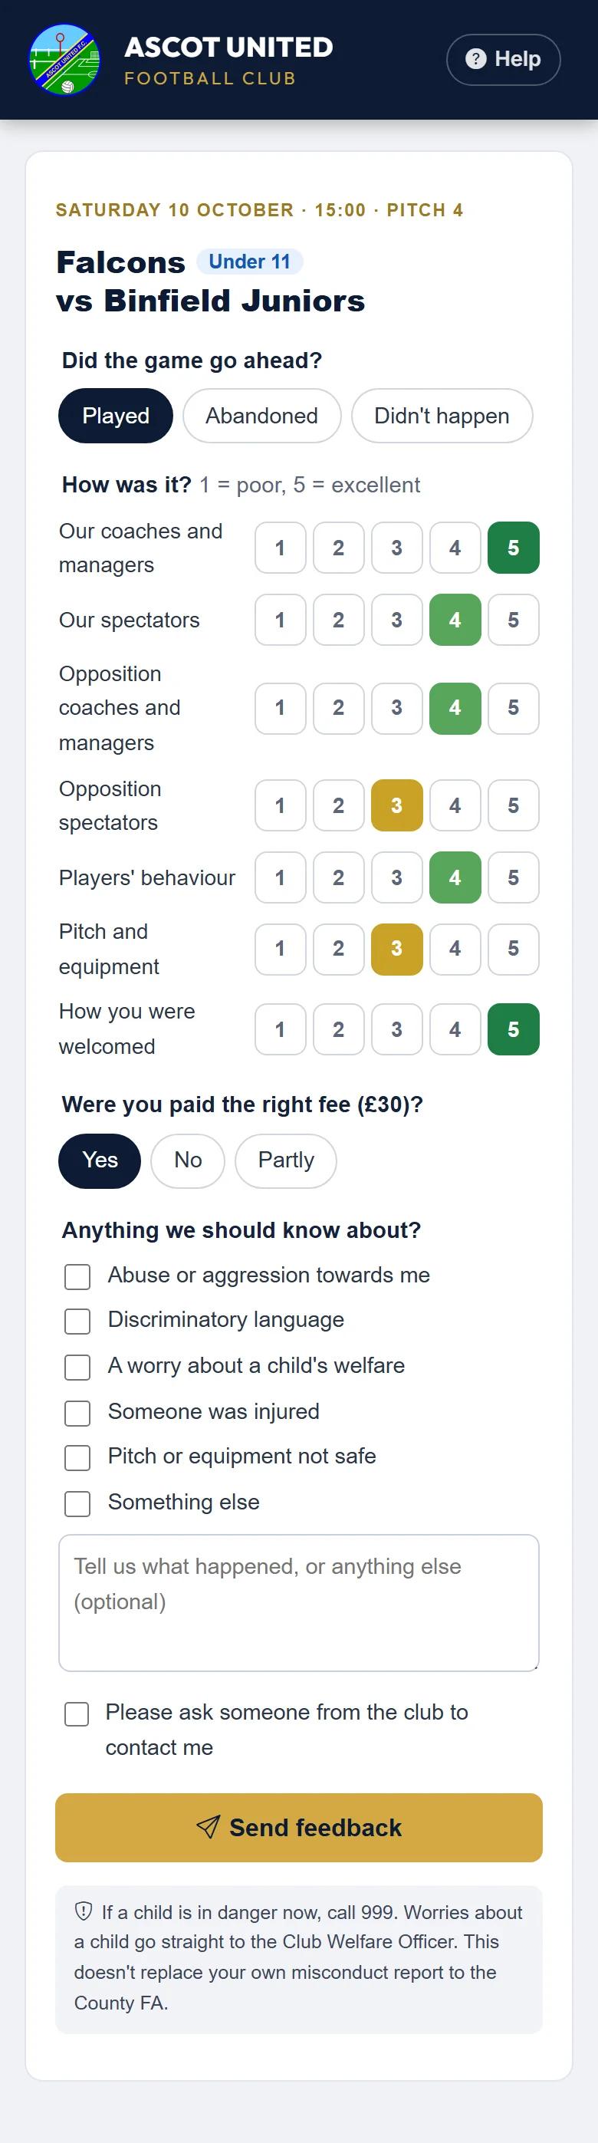This screenshot has width=598, height=2143.
Task: Rate Players' behaviour as 3
Action: coord(396,877)
